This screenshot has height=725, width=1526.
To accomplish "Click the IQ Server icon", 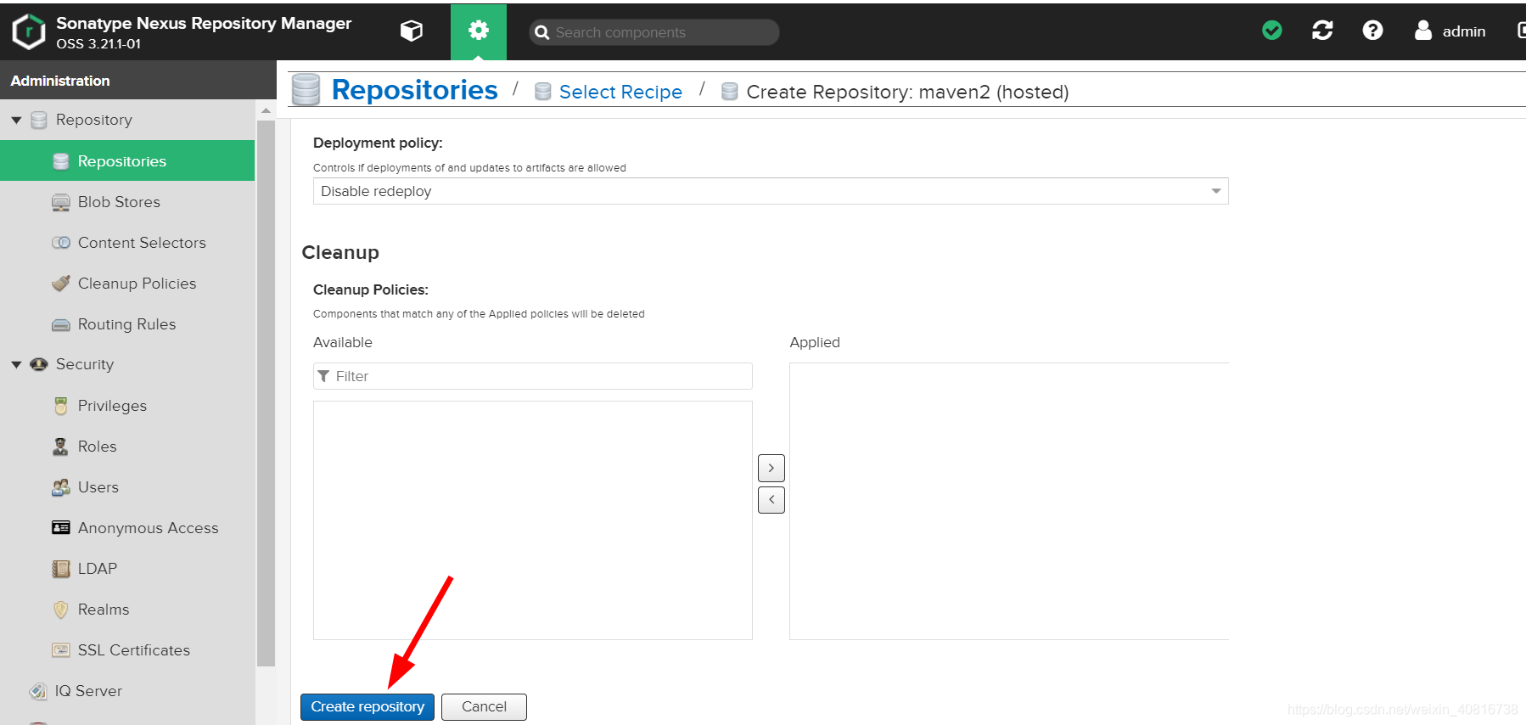I will point(38,691).
